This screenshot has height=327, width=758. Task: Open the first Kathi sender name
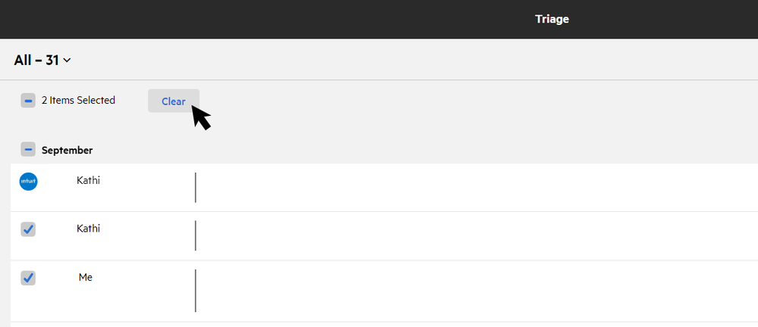88,180
